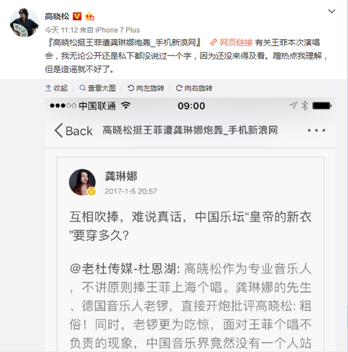Screen dimensions: 348x352
Task: Open the three-dot more menu
Action: [x=316, y=130]
